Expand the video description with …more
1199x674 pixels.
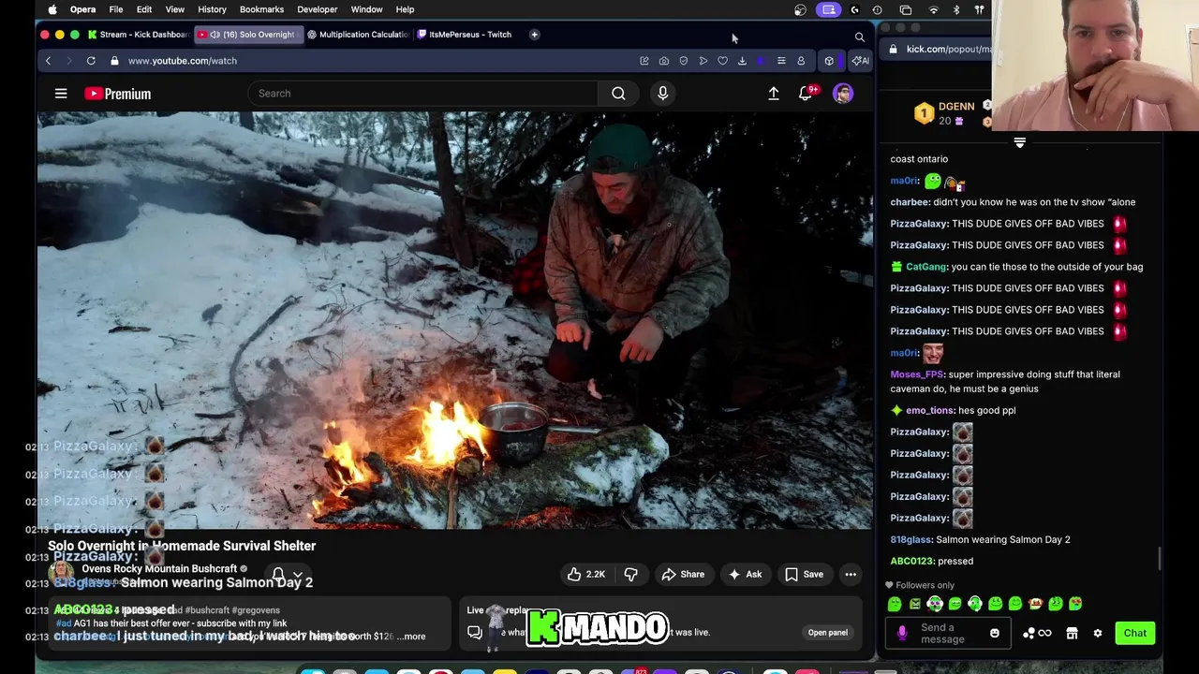(411, 637)
